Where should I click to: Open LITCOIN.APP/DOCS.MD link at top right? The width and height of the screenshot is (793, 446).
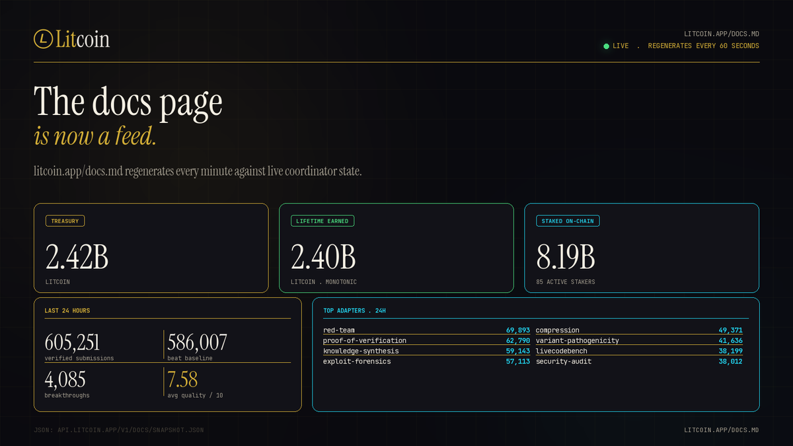[x=722, y=33]
